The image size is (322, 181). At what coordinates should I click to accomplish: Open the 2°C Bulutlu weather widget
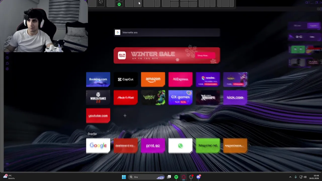tap(9, 177)
